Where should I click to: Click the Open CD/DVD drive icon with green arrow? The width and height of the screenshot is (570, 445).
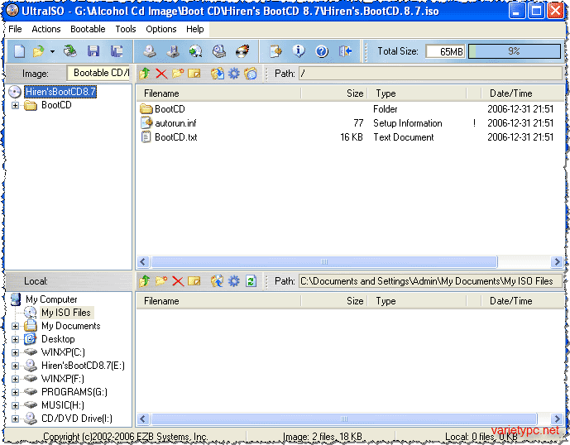pyautogui.click(x=70, y=51)
